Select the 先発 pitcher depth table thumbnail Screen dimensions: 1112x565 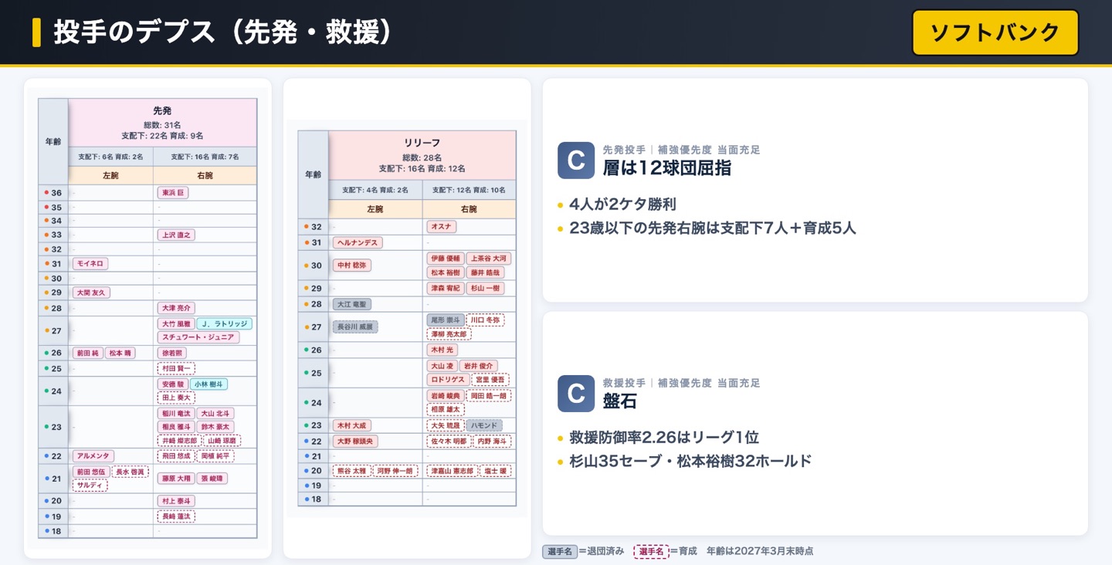pyautogui.click(x=147, y=318)
